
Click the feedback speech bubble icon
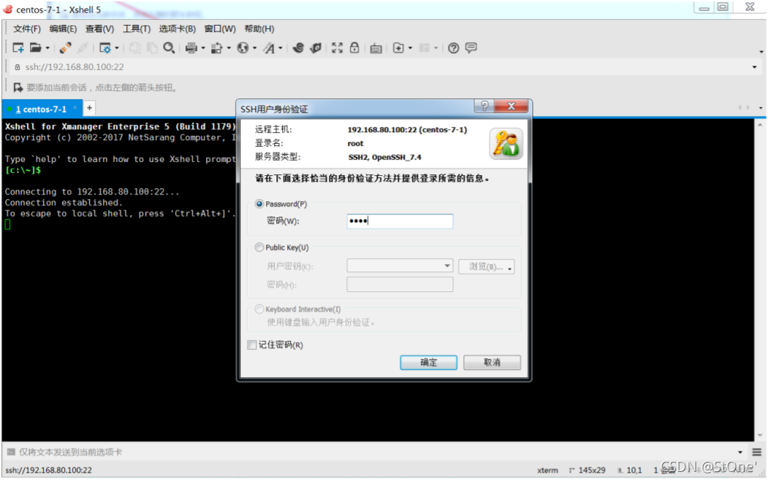pos(471,47)
